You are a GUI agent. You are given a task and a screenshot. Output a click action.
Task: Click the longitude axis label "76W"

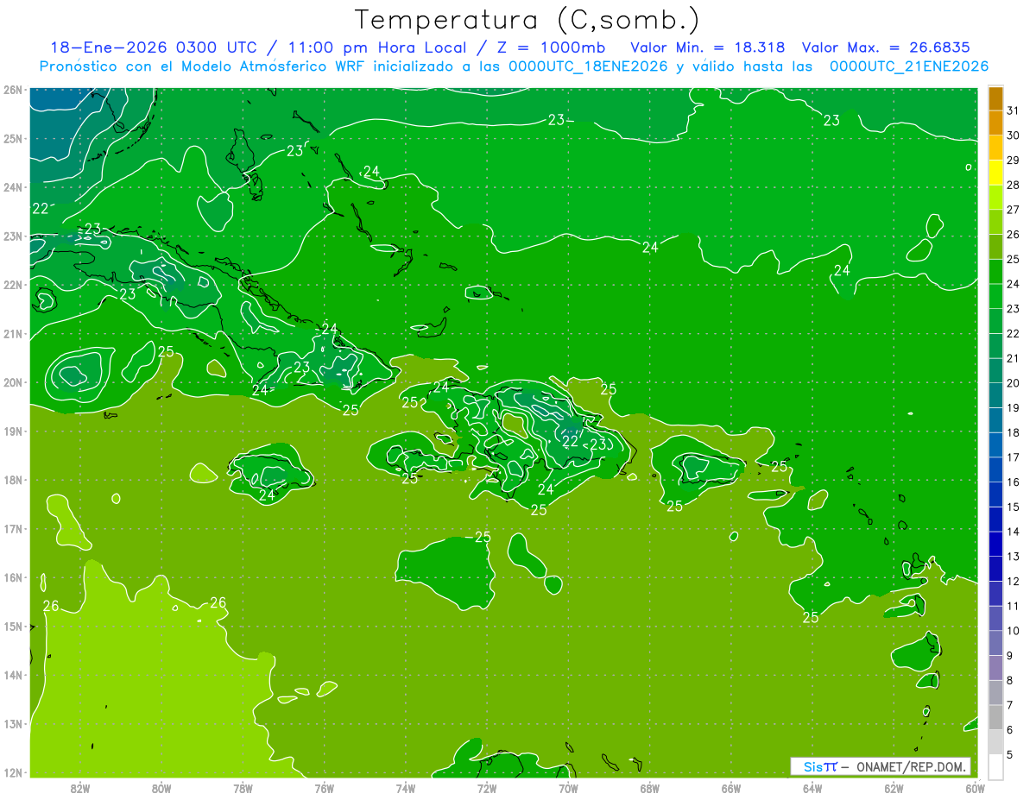click(324, 788)
